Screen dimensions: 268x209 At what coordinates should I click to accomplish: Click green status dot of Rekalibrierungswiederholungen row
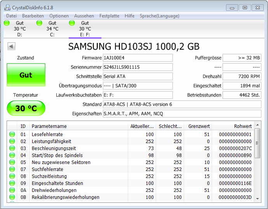point(12,197)
